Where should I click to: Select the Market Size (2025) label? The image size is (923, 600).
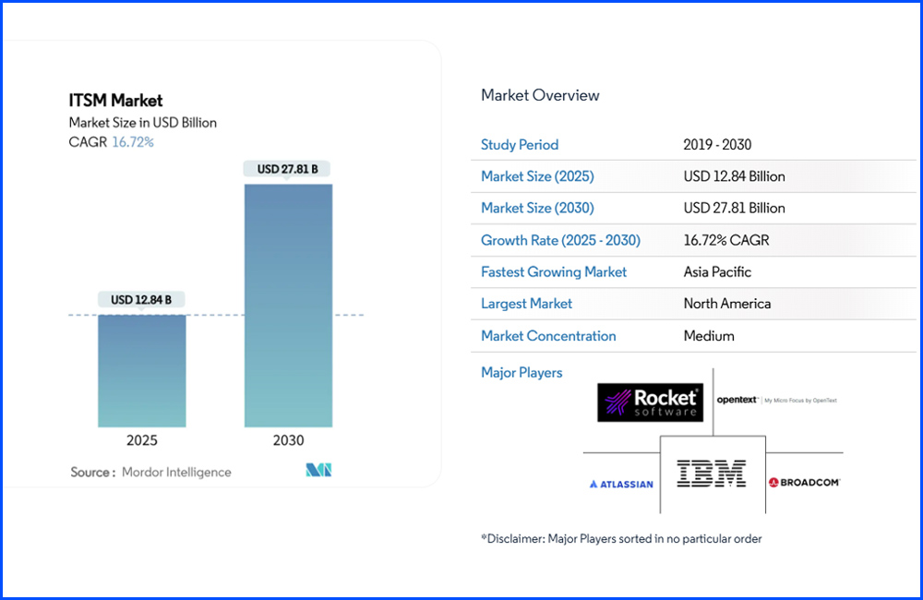pyautogui.click(x=537, y=176)
